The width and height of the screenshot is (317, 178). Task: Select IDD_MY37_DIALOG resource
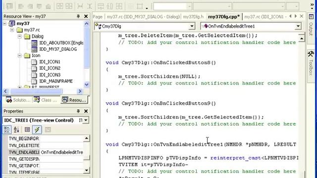58,49
